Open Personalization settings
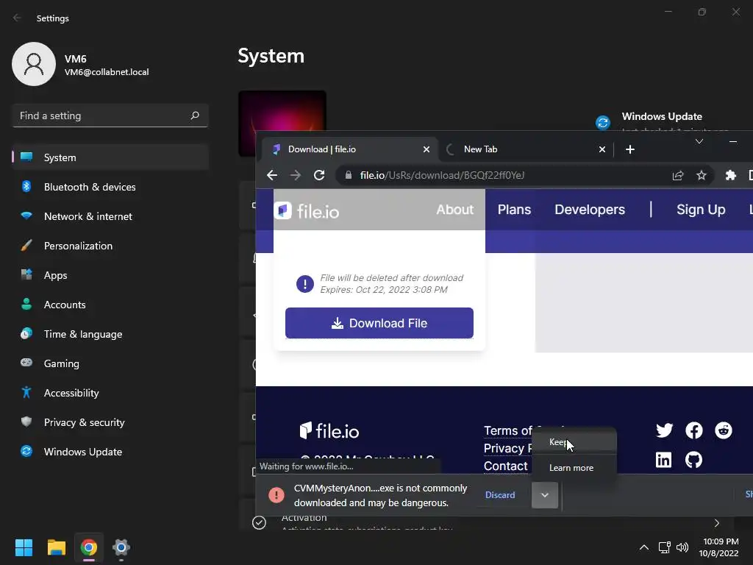The image size is (753, 565). (110, 246)
